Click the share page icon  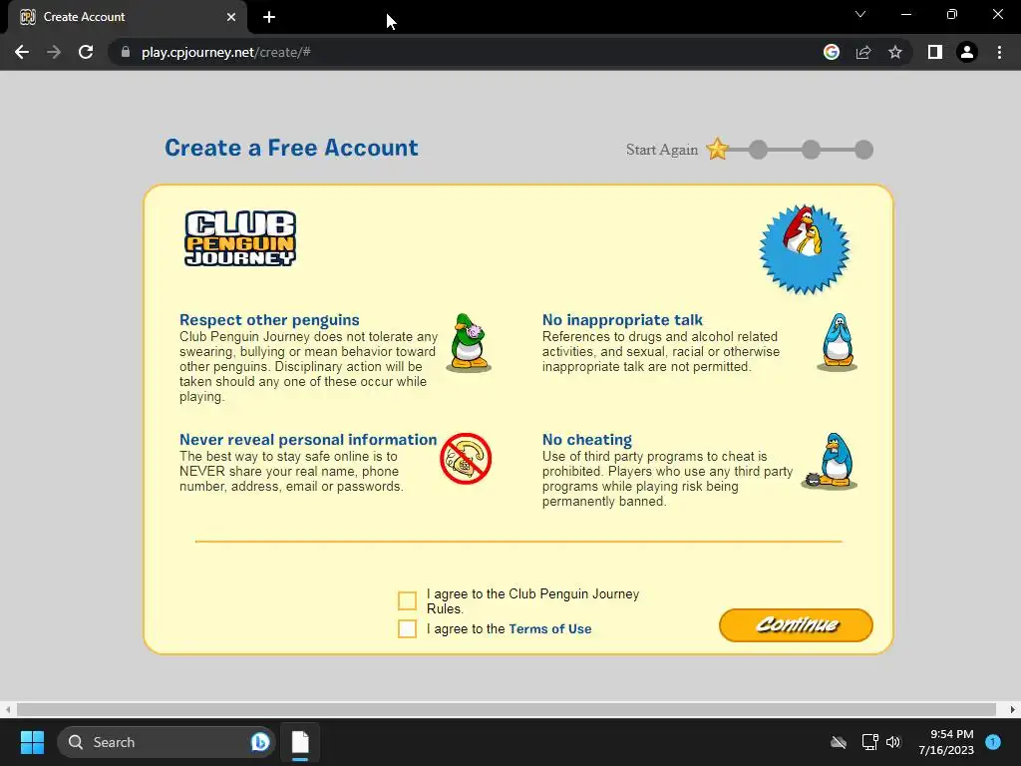[x=863, y=52]
